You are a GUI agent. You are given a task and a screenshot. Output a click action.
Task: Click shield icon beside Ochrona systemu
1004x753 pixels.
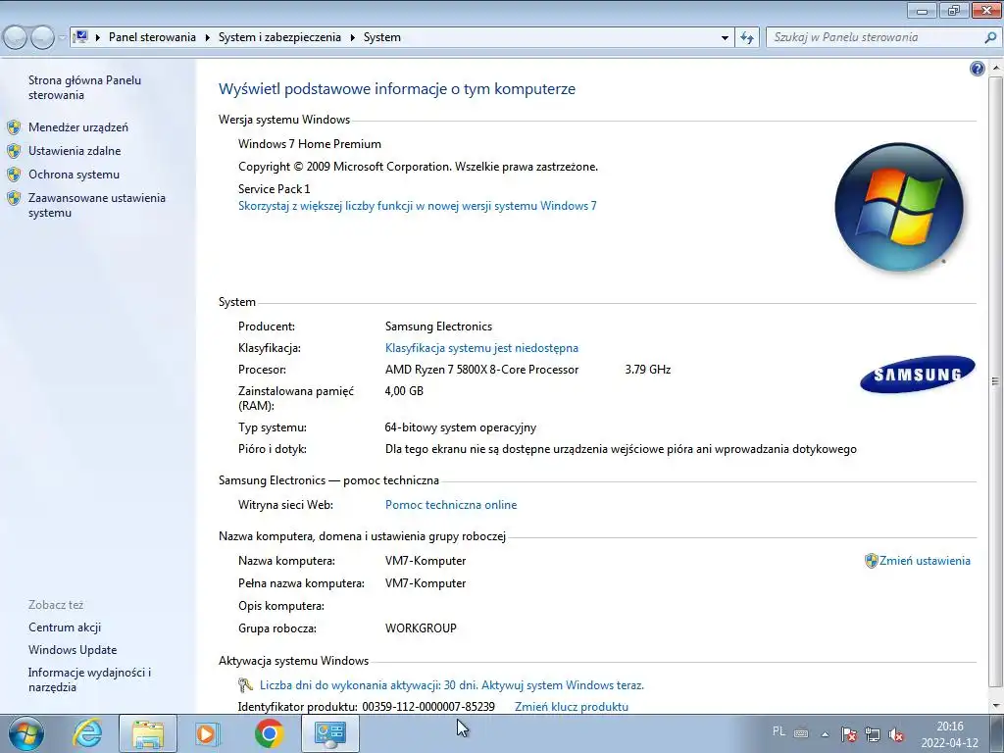click(x=14, y=175)
